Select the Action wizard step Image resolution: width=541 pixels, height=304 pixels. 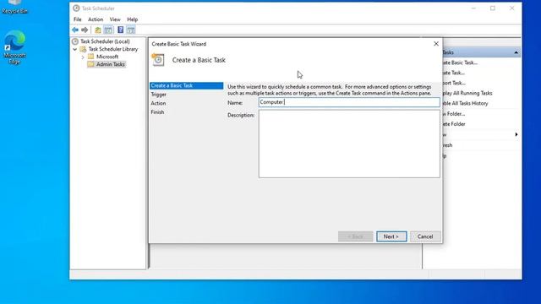tap(158, 103)
